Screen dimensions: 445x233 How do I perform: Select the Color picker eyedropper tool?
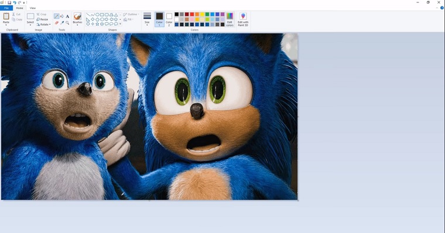(62, 22)
